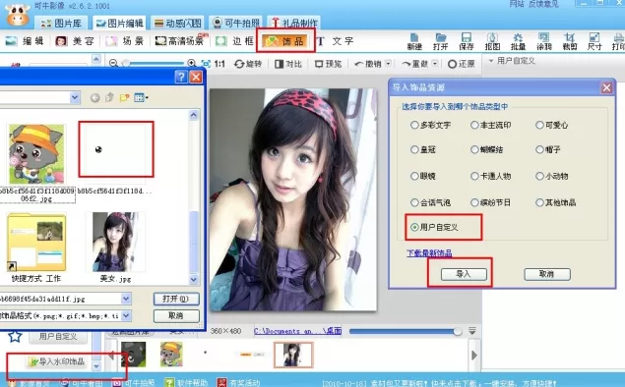Viewport: 625px width, 387px height.
Task: Open the C:\Documents an...\桌面 path link
Action: coord(298,331)
